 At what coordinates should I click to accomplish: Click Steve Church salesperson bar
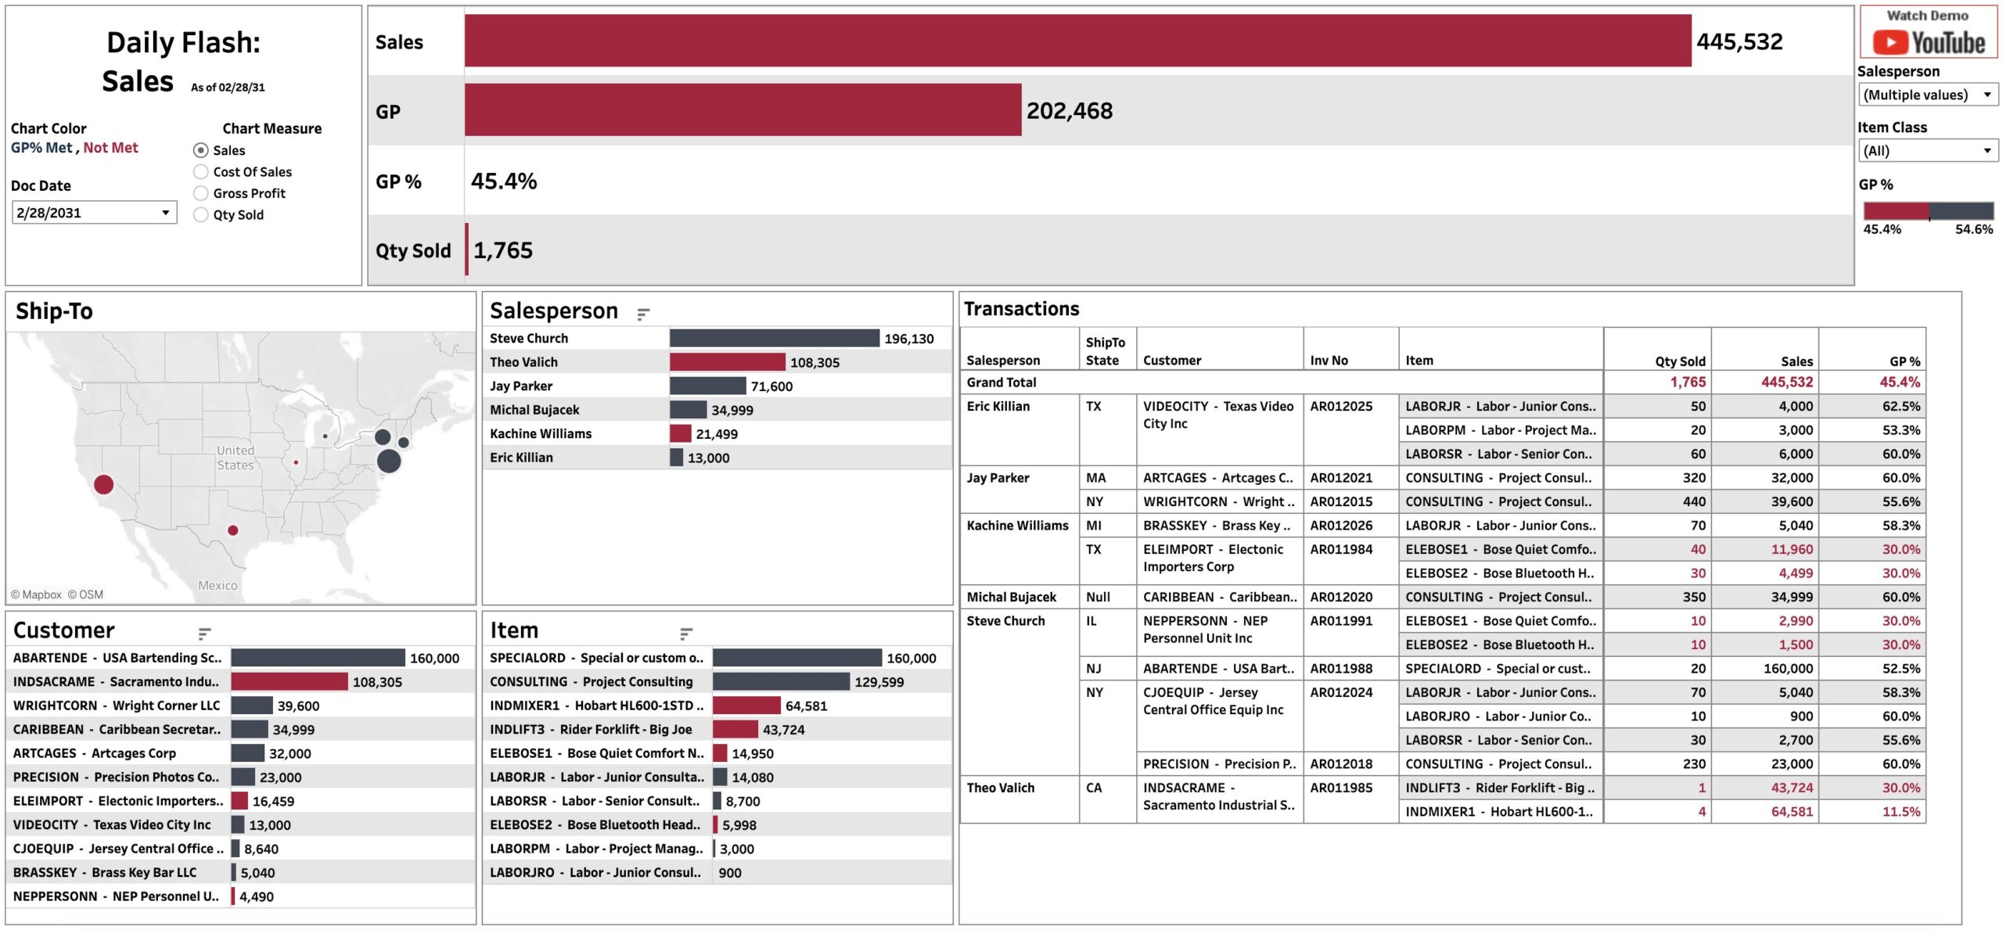click(774, 339)
